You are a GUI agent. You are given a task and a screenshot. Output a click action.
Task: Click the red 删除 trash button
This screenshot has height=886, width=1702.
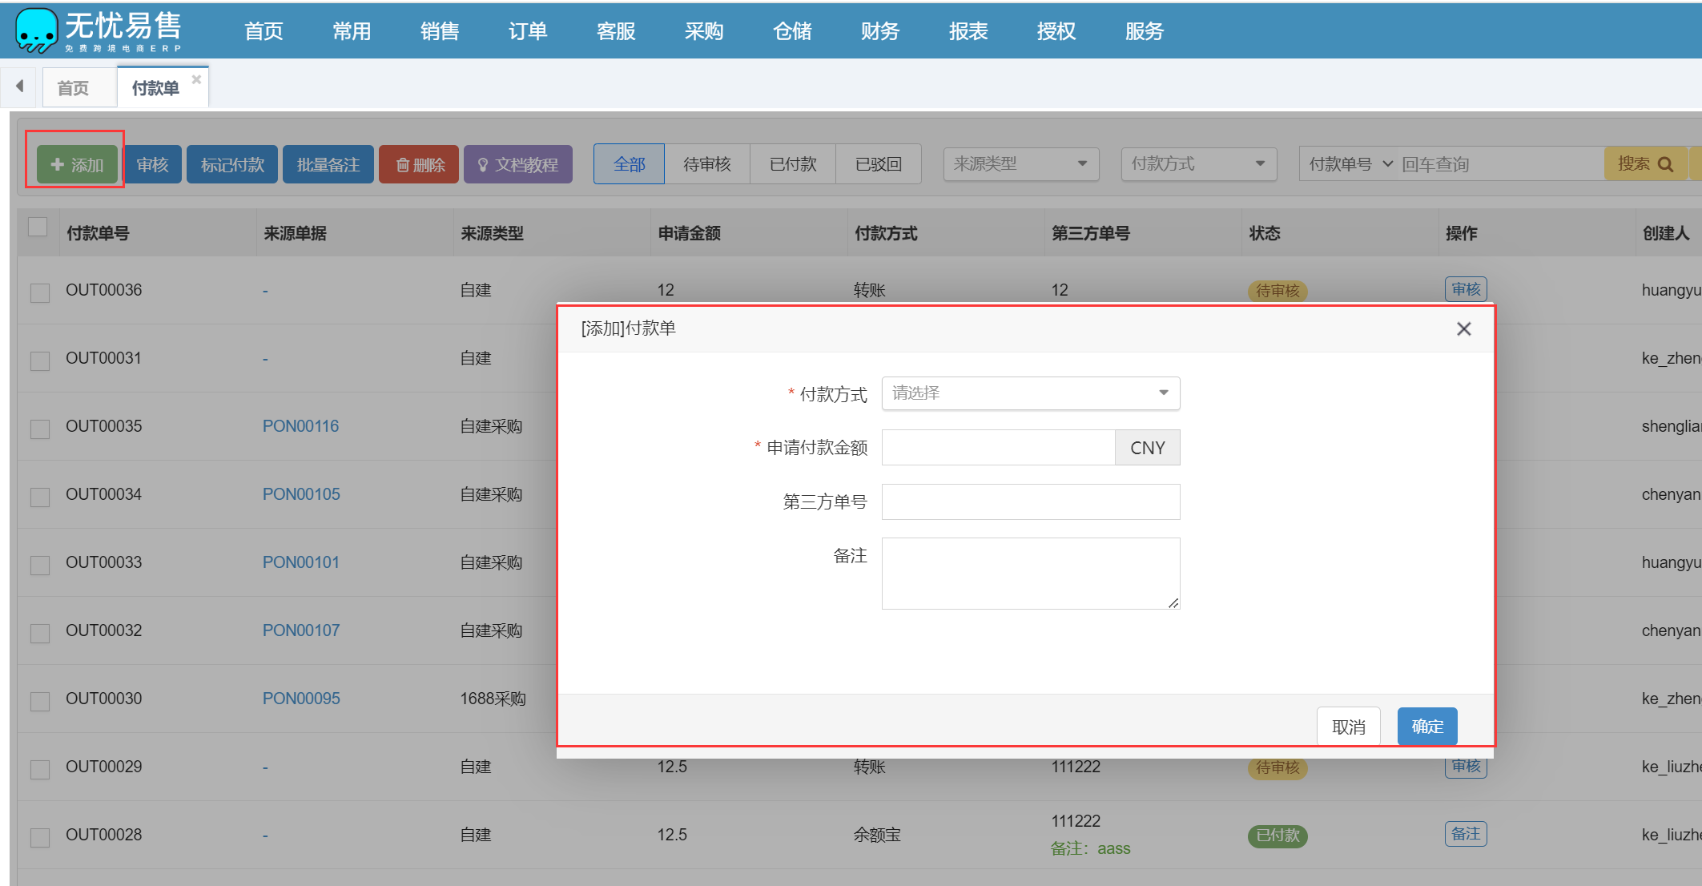[419, 164]
